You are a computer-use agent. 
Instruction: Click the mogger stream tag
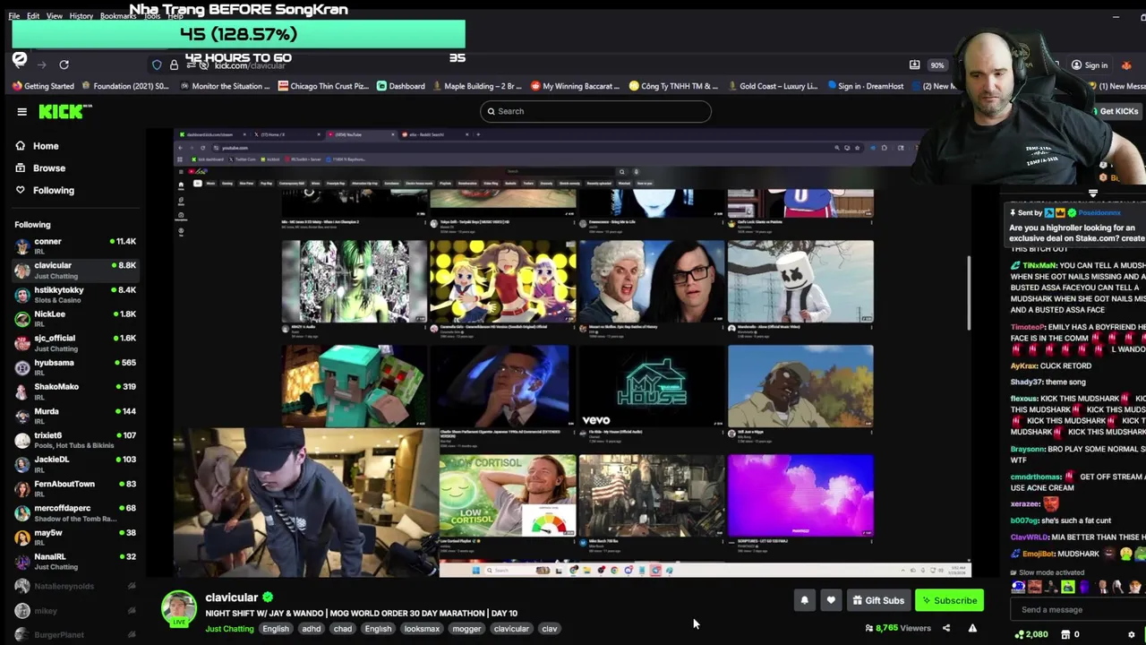(466, 629)
